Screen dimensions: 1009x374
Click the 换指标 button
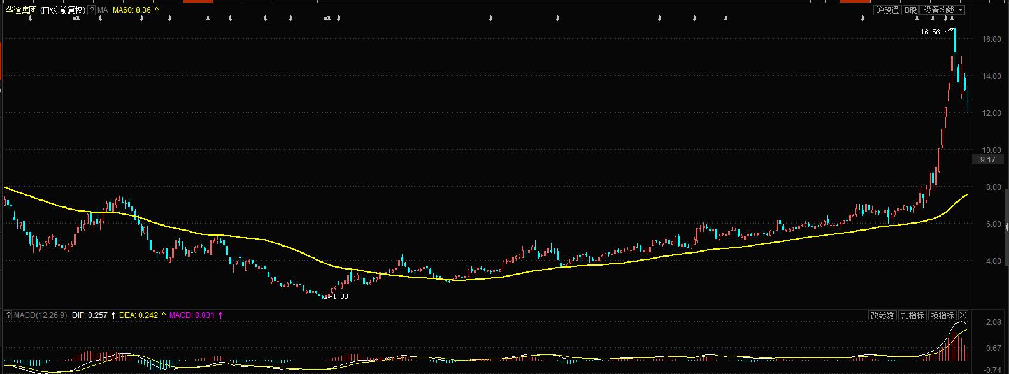pyautogui.click(x=942, y=315)
